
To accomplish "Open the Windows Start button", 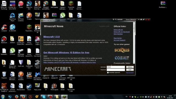I will pyautogui.click(x=3, y=97).
